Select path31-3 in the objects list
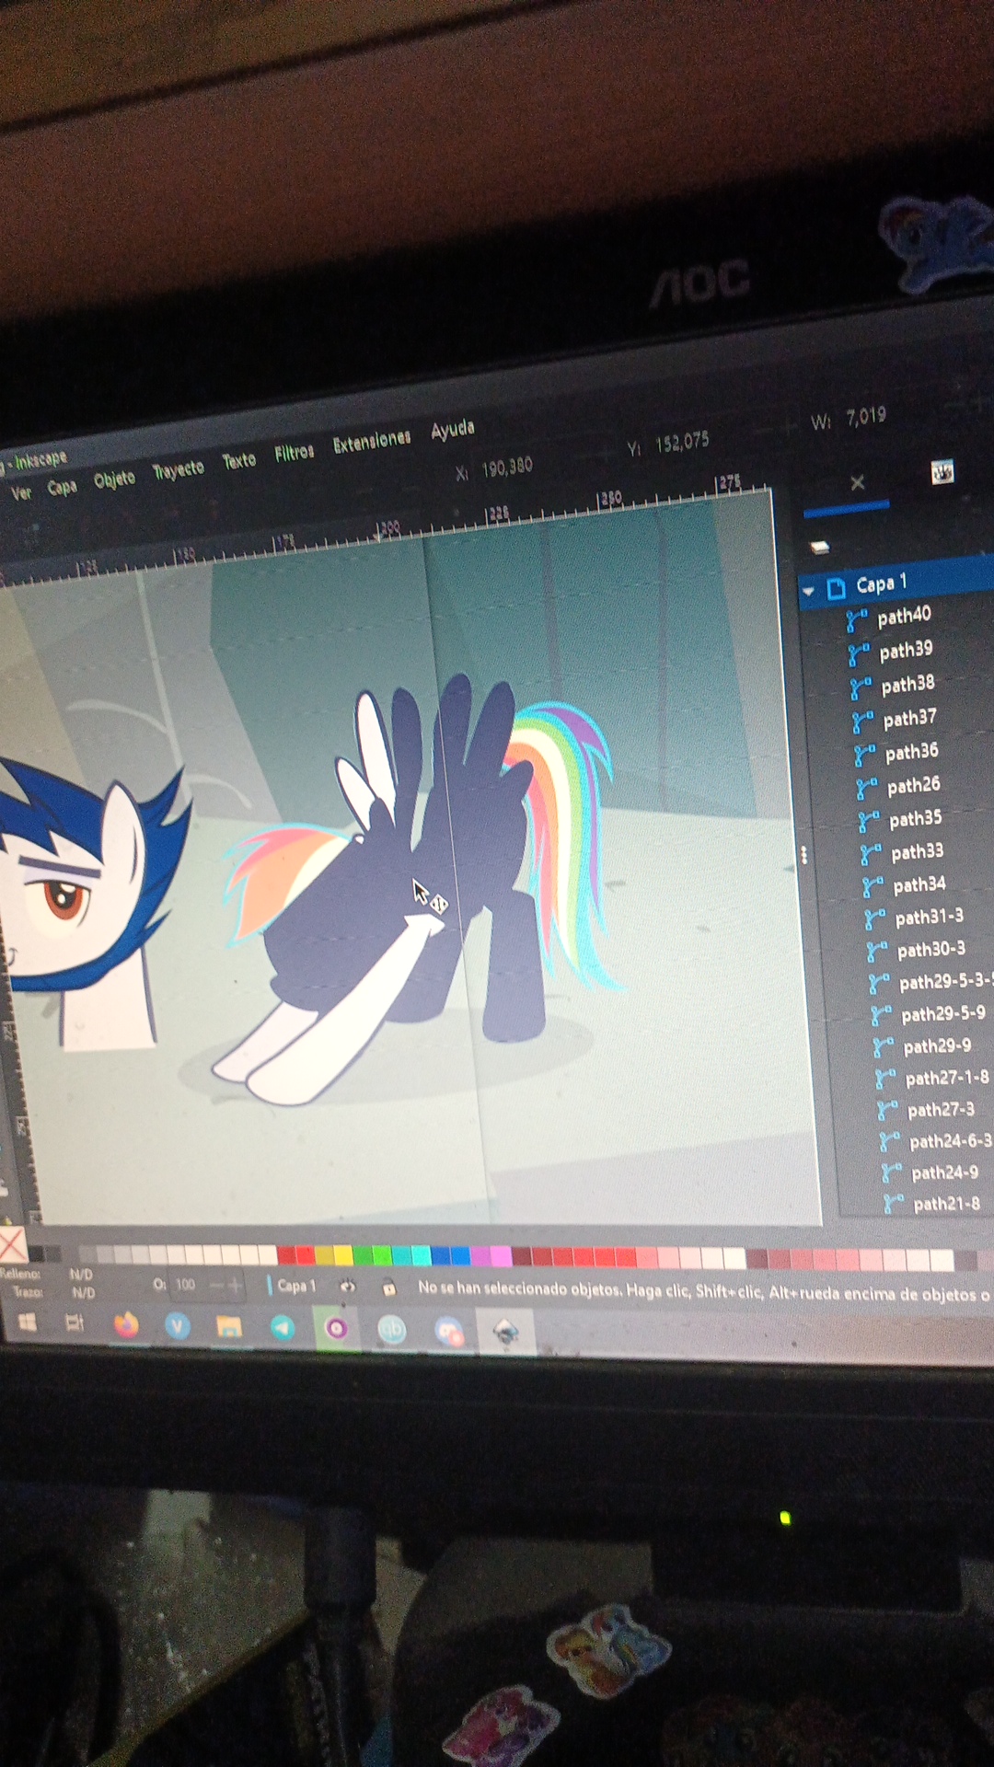The height and width of the screenshot is (1767, 994). (929, 918)
